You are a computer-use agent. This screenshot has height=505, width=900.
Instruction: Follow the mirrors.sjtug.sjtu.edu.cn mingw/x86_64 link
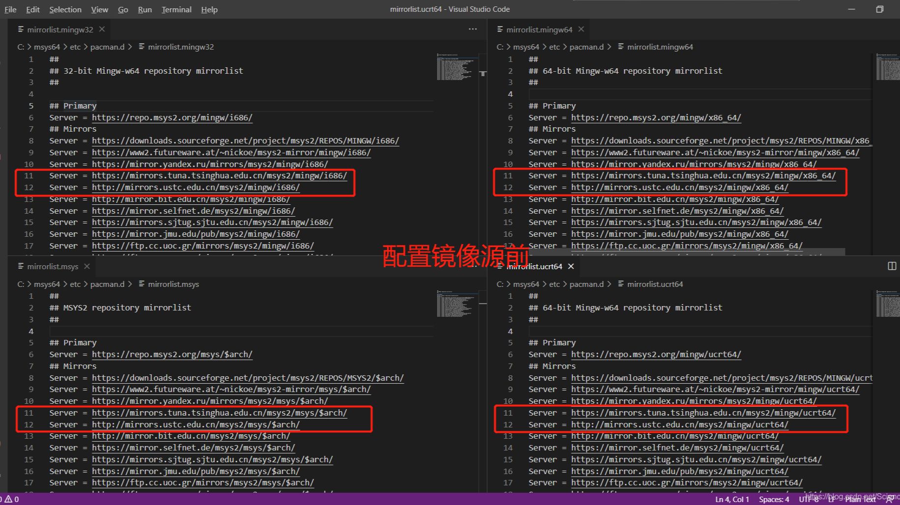click(696, 222)
